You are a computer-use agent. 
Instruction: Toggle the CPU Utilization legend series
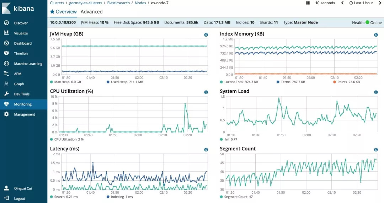pos(67,139)
